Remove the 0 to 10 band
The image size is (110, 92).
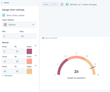(35, 46)
